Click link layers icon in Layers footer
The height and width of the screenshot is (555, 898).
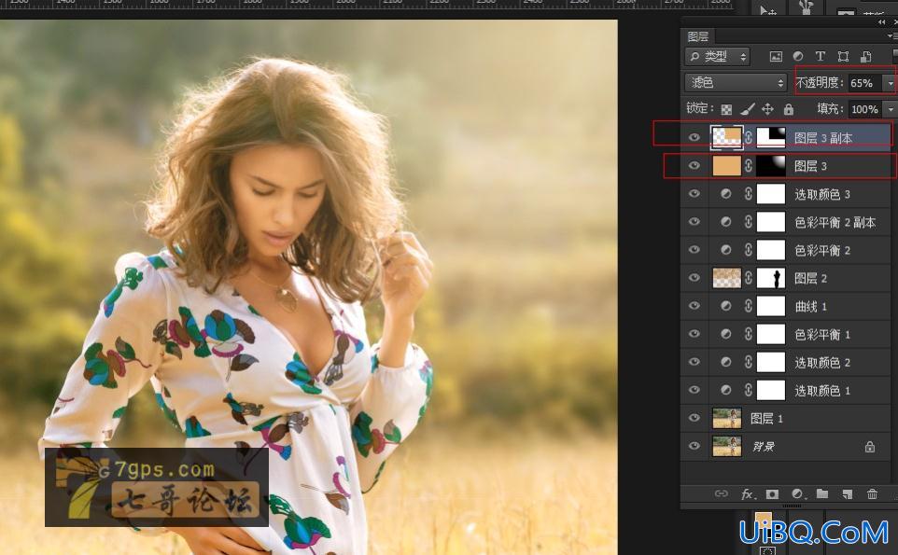(x=721, y=493)
